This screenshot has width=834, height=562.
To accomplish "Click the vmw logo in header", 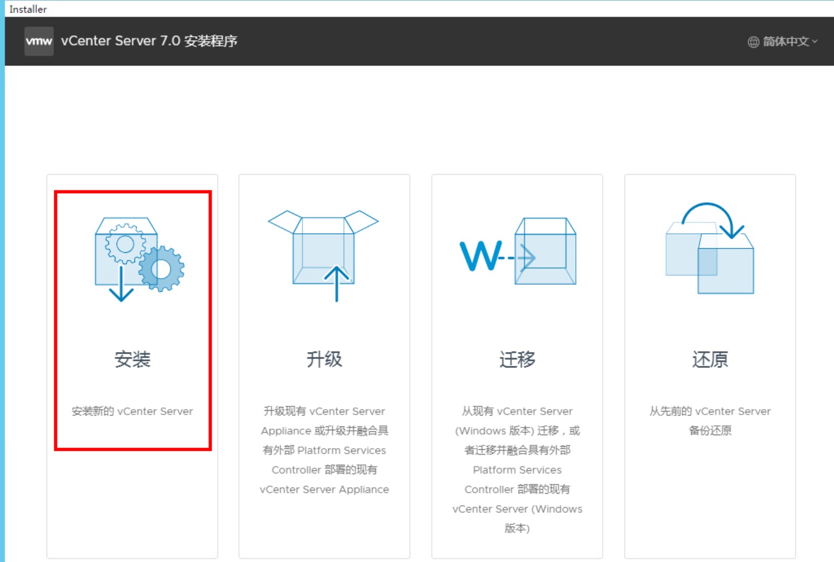I will click(39, 41).
